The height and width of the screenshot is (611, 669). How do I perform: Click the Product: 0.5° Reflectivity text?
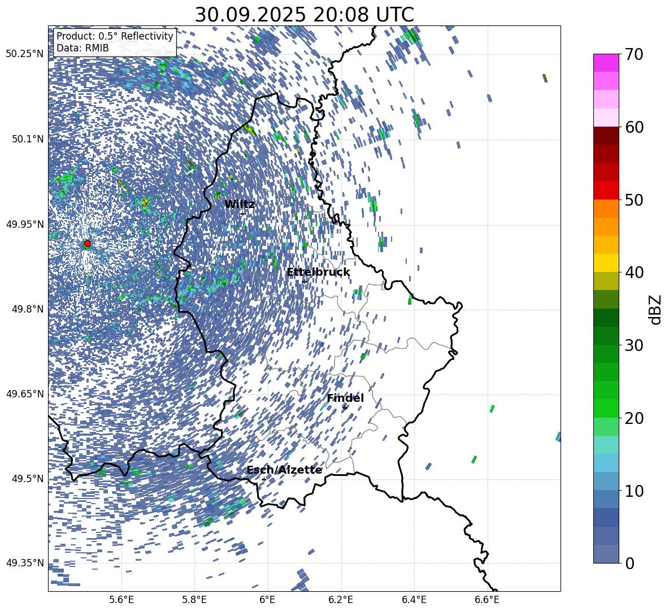point(115,36)
